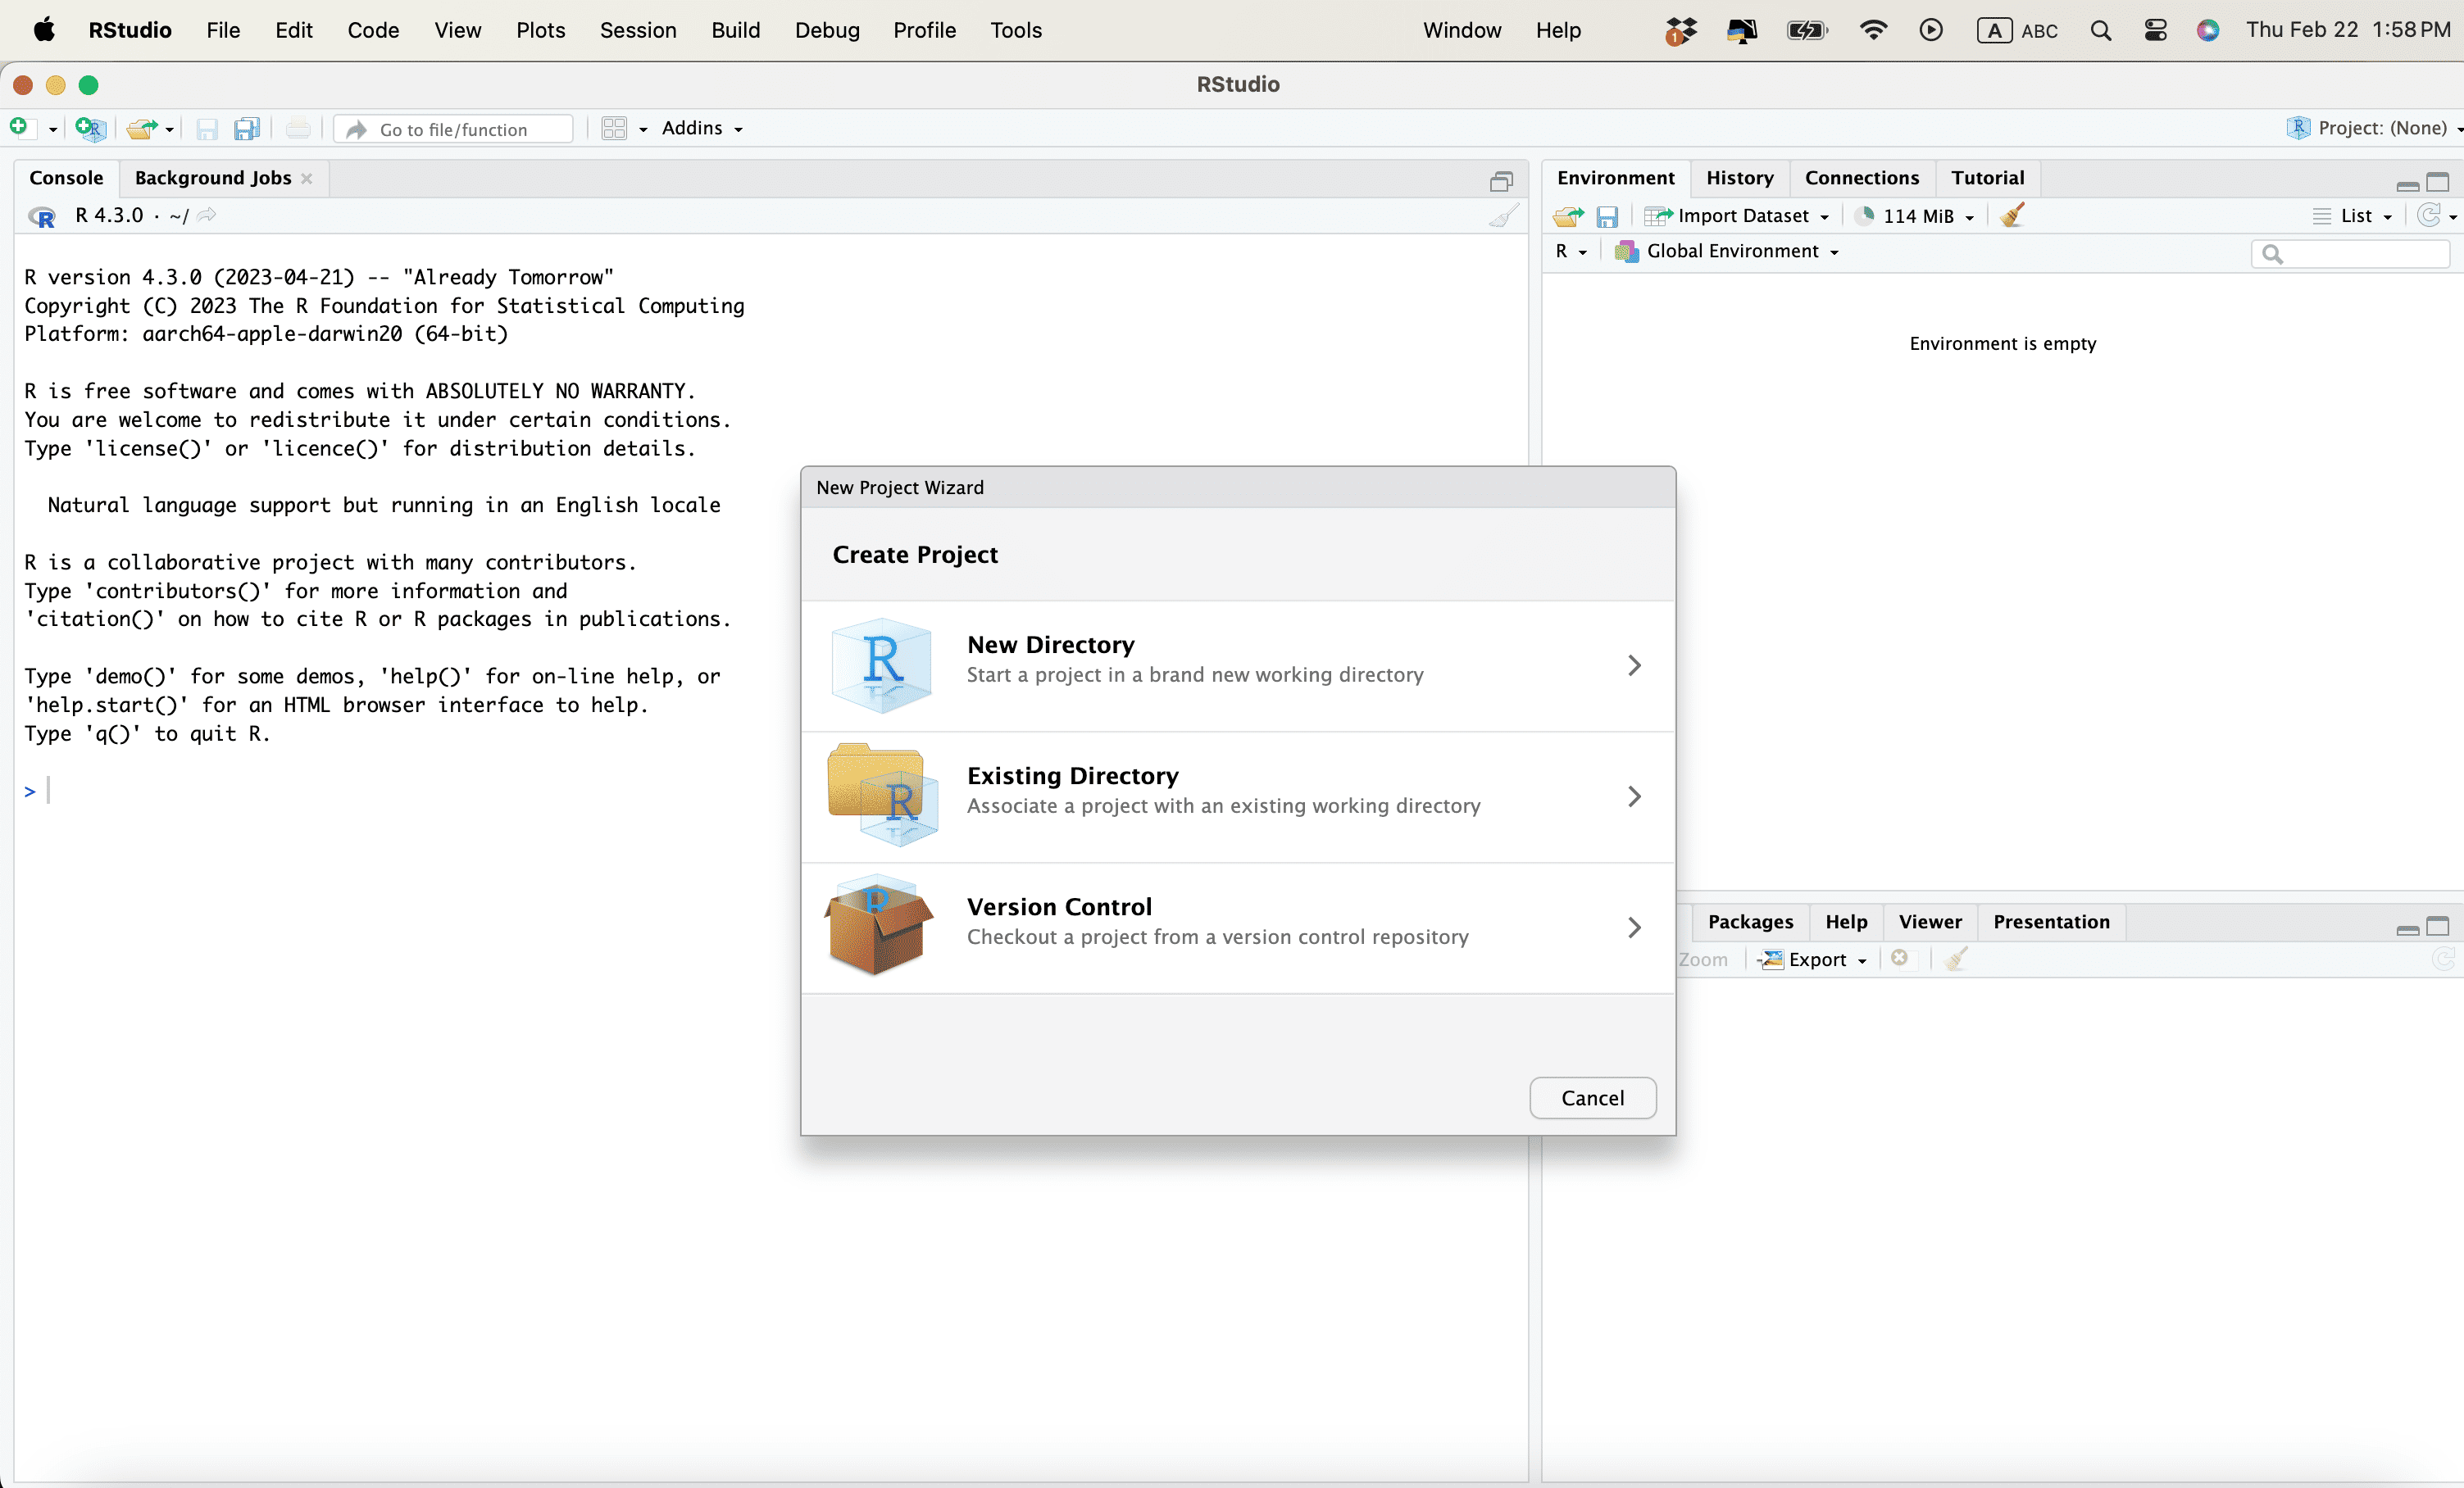The image size is (2464, 1488).
Task: Open the List view dropdown
Action: (2354, 215)
